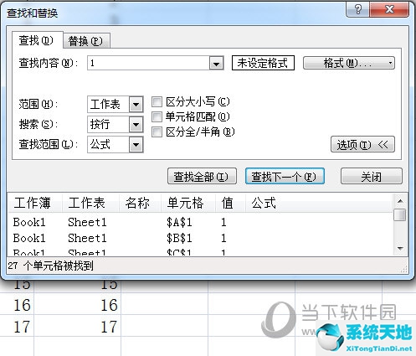This screenshot has height=356, width=416.
Task: Collapse options with 选项 button
Action: click(362, 144)
